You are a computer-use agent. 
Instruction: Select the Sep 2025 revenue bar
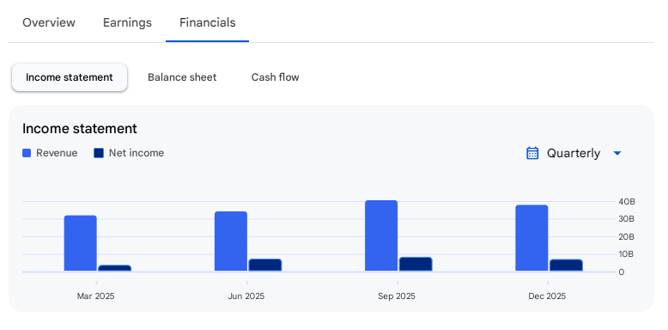pos(381,235)
